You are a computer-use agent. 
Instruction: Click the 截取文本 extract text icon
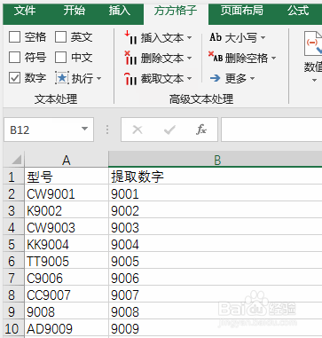pyautogui.click(x=130, y=78)
